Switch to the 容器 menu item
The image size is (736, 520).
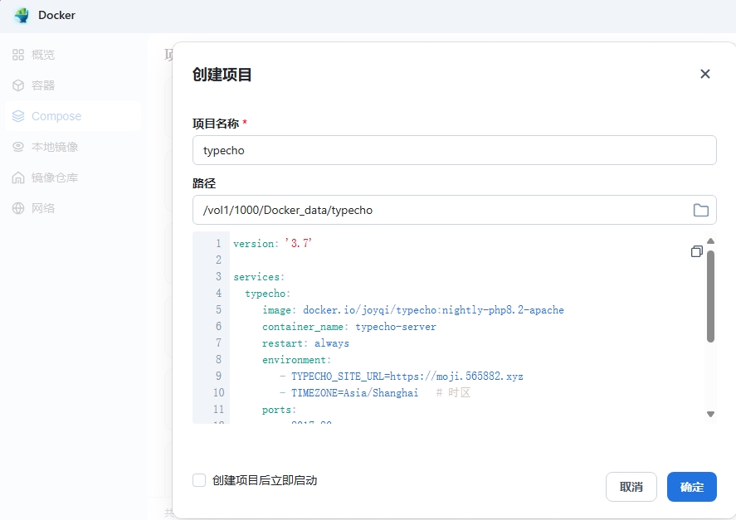(x=43, y=85)
